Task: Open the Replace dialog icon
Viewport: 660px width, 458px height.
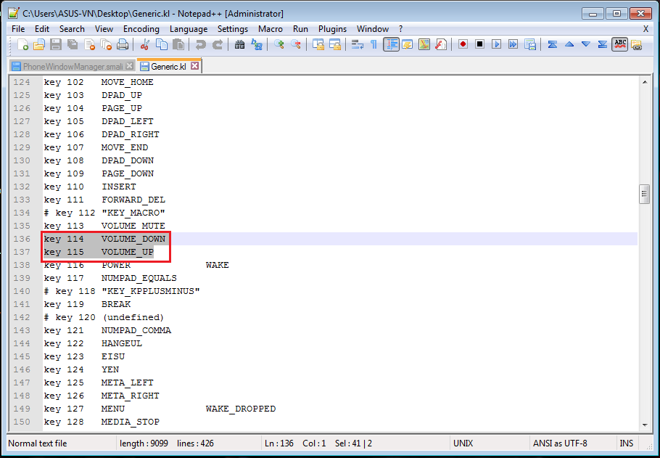Action: 256,44
